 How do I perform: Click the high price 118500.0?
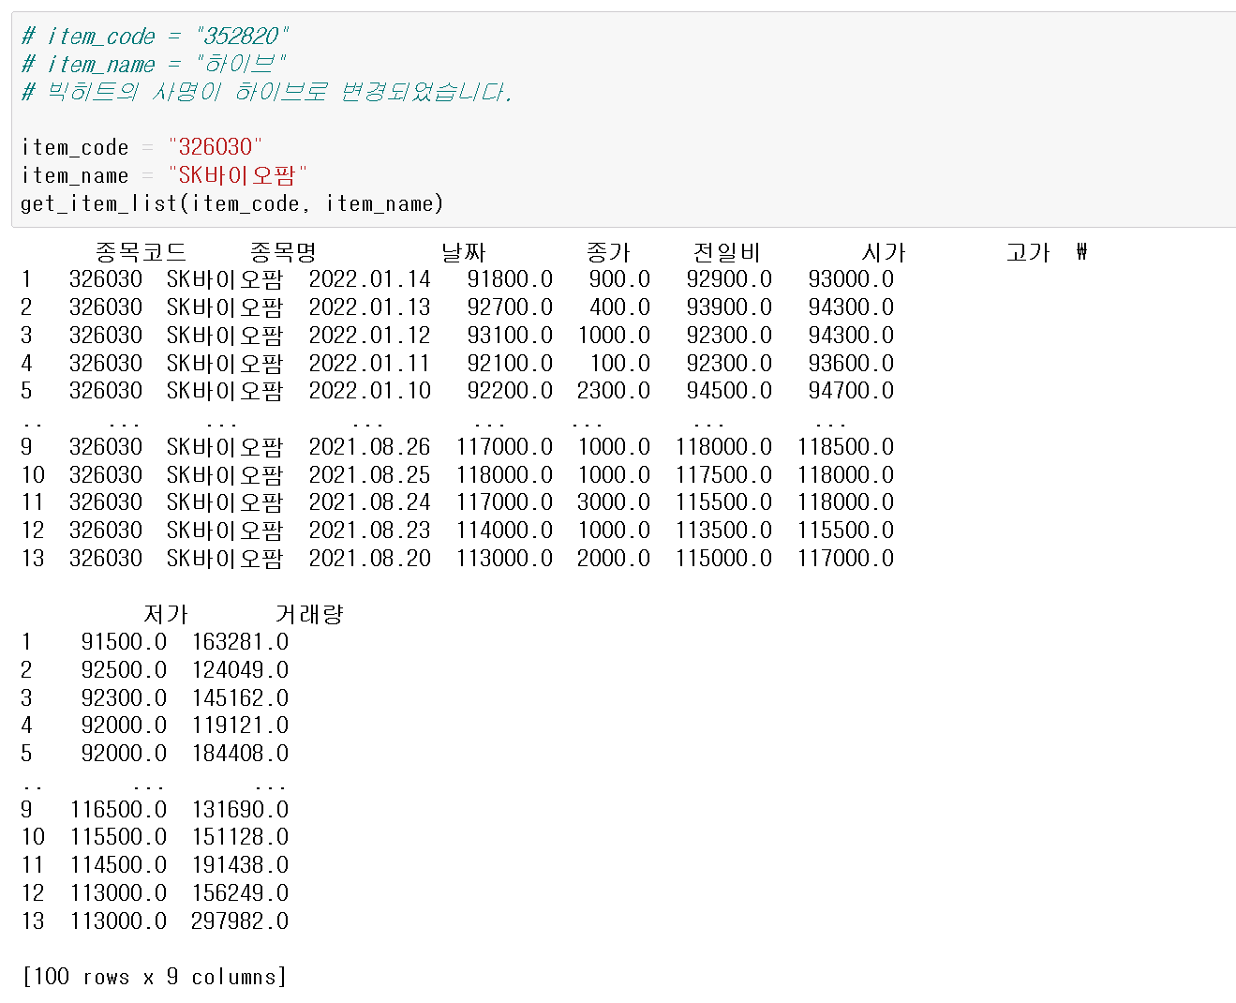click(x=845, y=447)
